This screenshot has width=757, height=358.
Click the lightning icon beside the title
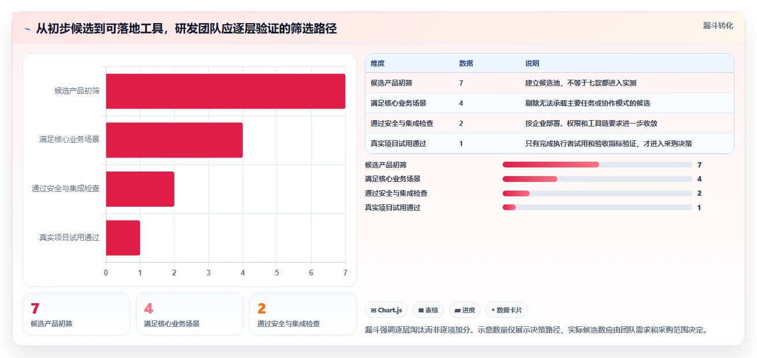coord(28,28)
